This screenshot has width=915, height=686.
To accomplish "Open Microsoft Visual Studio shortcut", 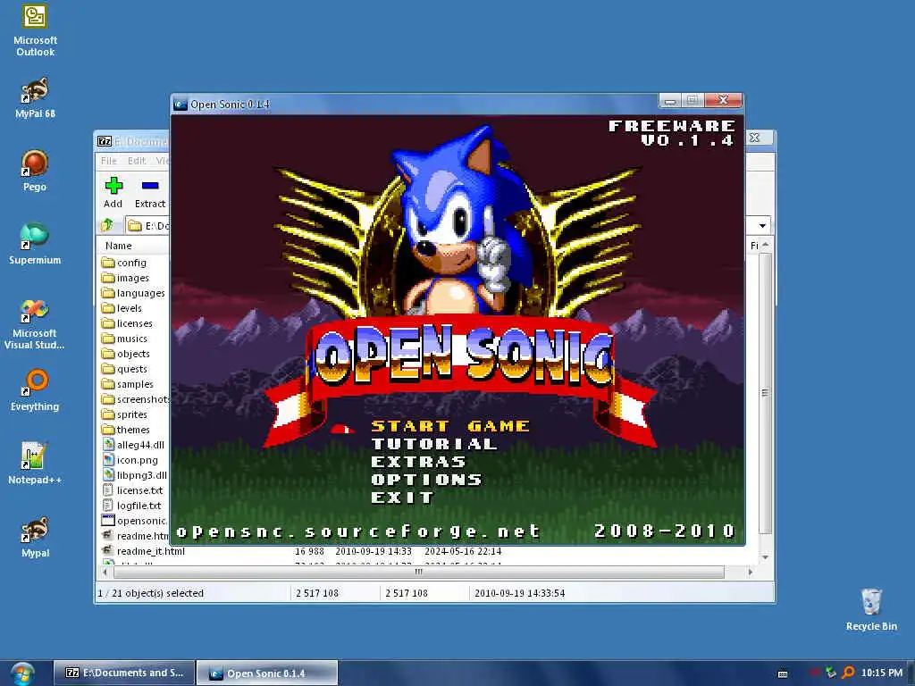I will pyautogui.click(x=35, y=324).
